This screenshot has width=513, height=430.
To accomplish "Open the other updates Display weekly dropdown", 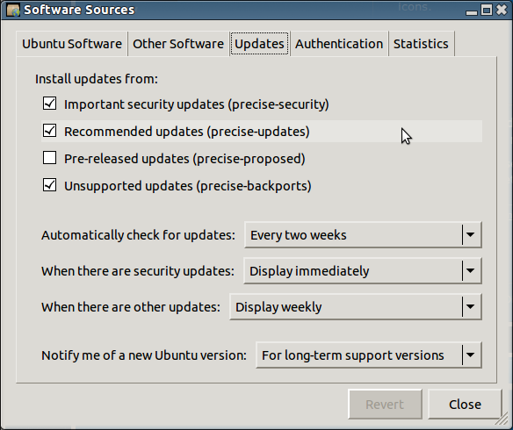I will click(356, 306).
